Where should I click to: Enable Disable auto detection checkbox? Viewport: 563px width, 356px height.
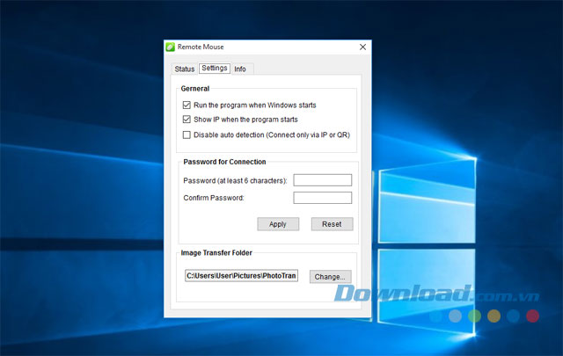(x=186, y=135)
